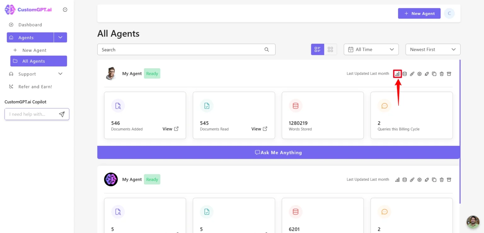
Task: Click the Documents Added file-search icon showing 546
Action: point(118,106)
